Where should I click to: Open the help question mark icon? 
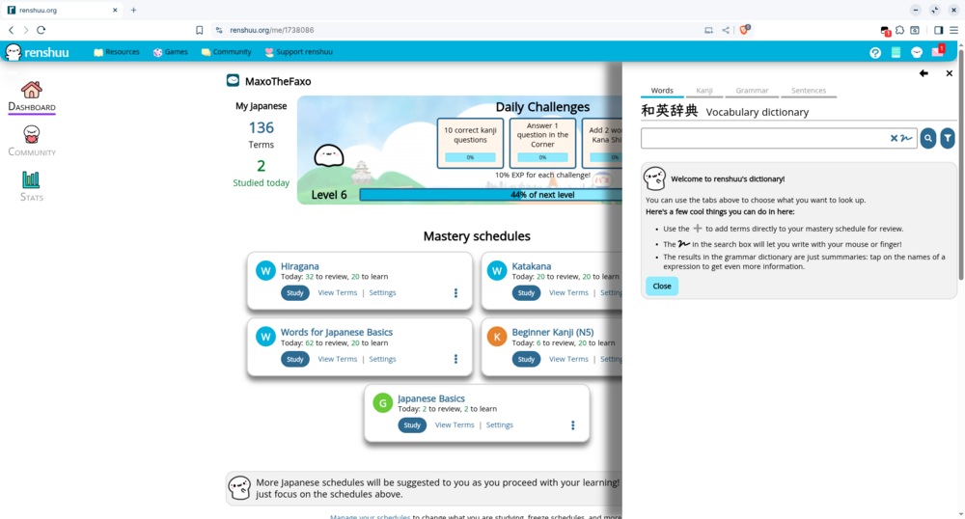875,52
